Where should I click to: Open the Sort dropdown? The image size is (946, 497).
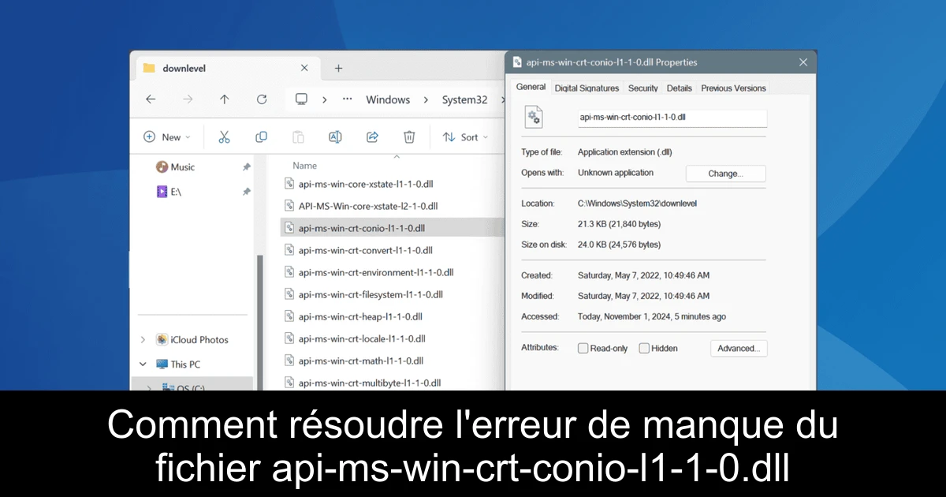click(x=467, y=136)
